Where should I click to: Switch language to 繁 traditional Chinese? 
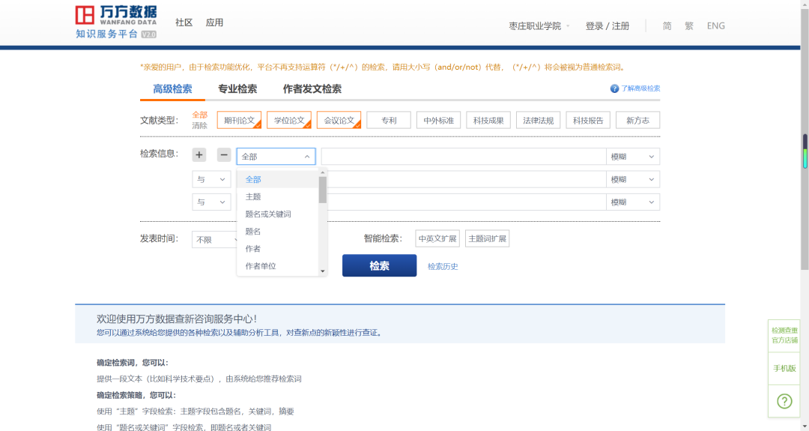[689, 25]
